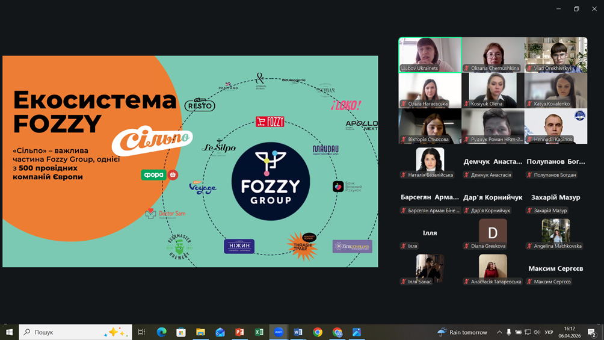
Task: Click the speaker volume tray icon
Action: [537, 332]
